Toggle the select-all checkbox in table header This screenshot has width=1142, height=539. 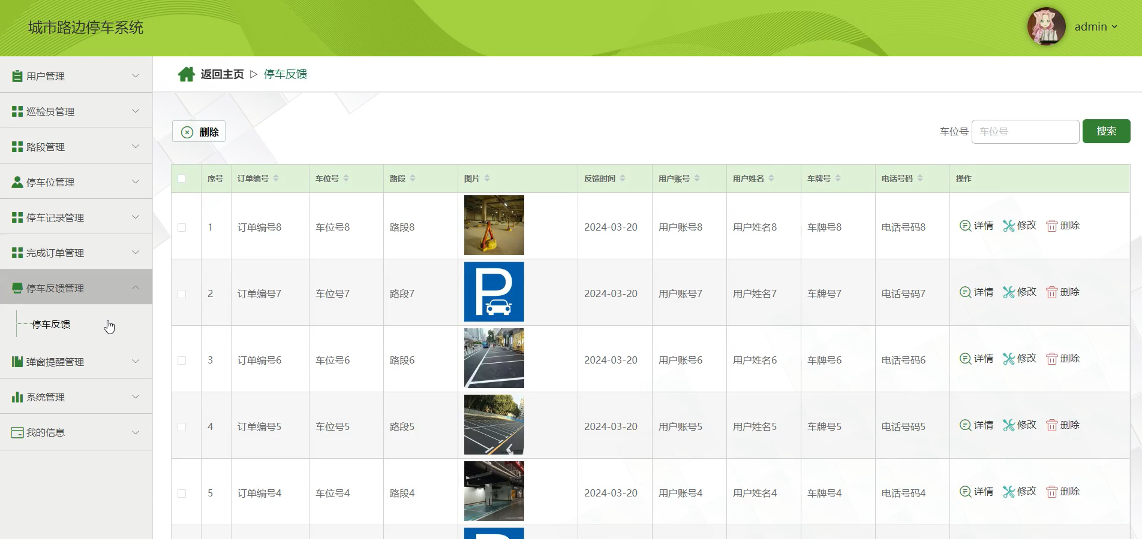(182, 178)
